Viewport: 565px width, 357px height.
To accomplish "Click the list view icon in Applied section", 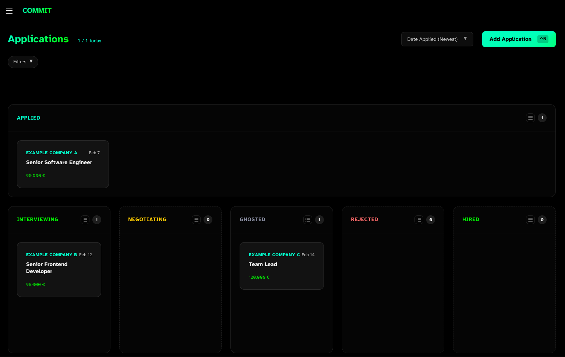I will (x=530, y=118).
